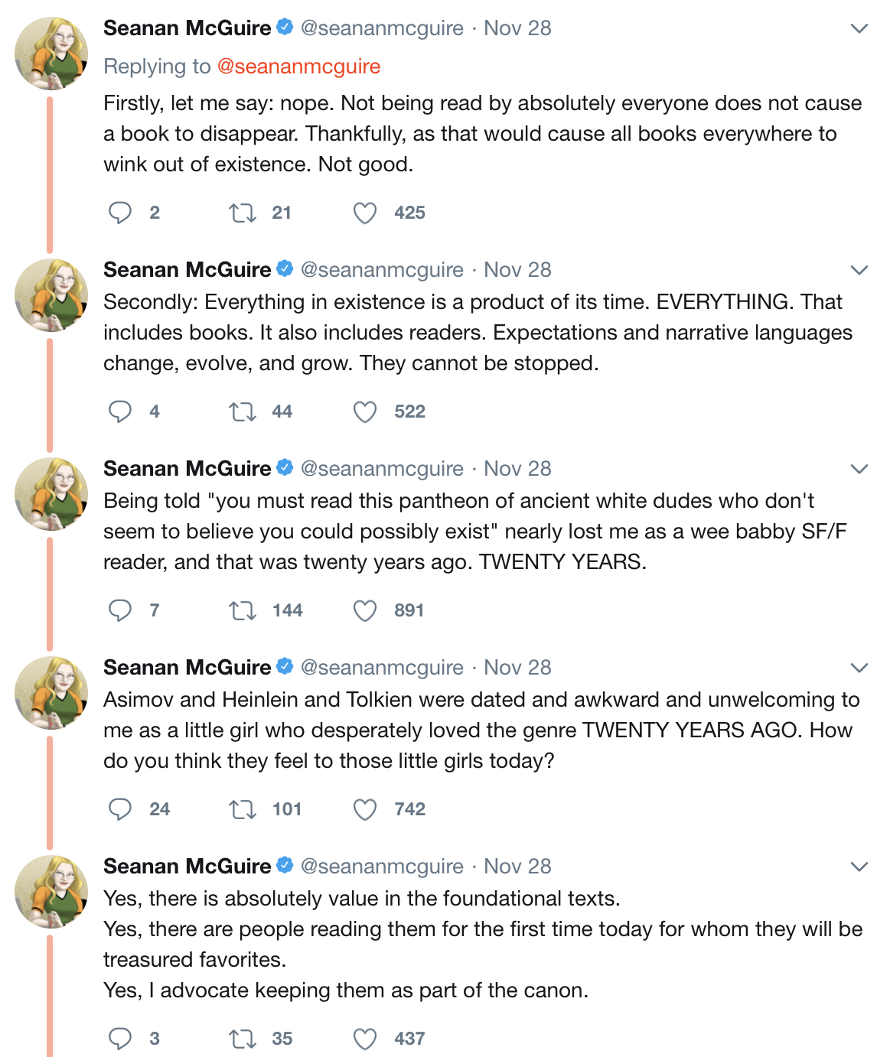
Task: Retweet the Asimov and Heinlein tweet
Action: click(x=243, y=809)
